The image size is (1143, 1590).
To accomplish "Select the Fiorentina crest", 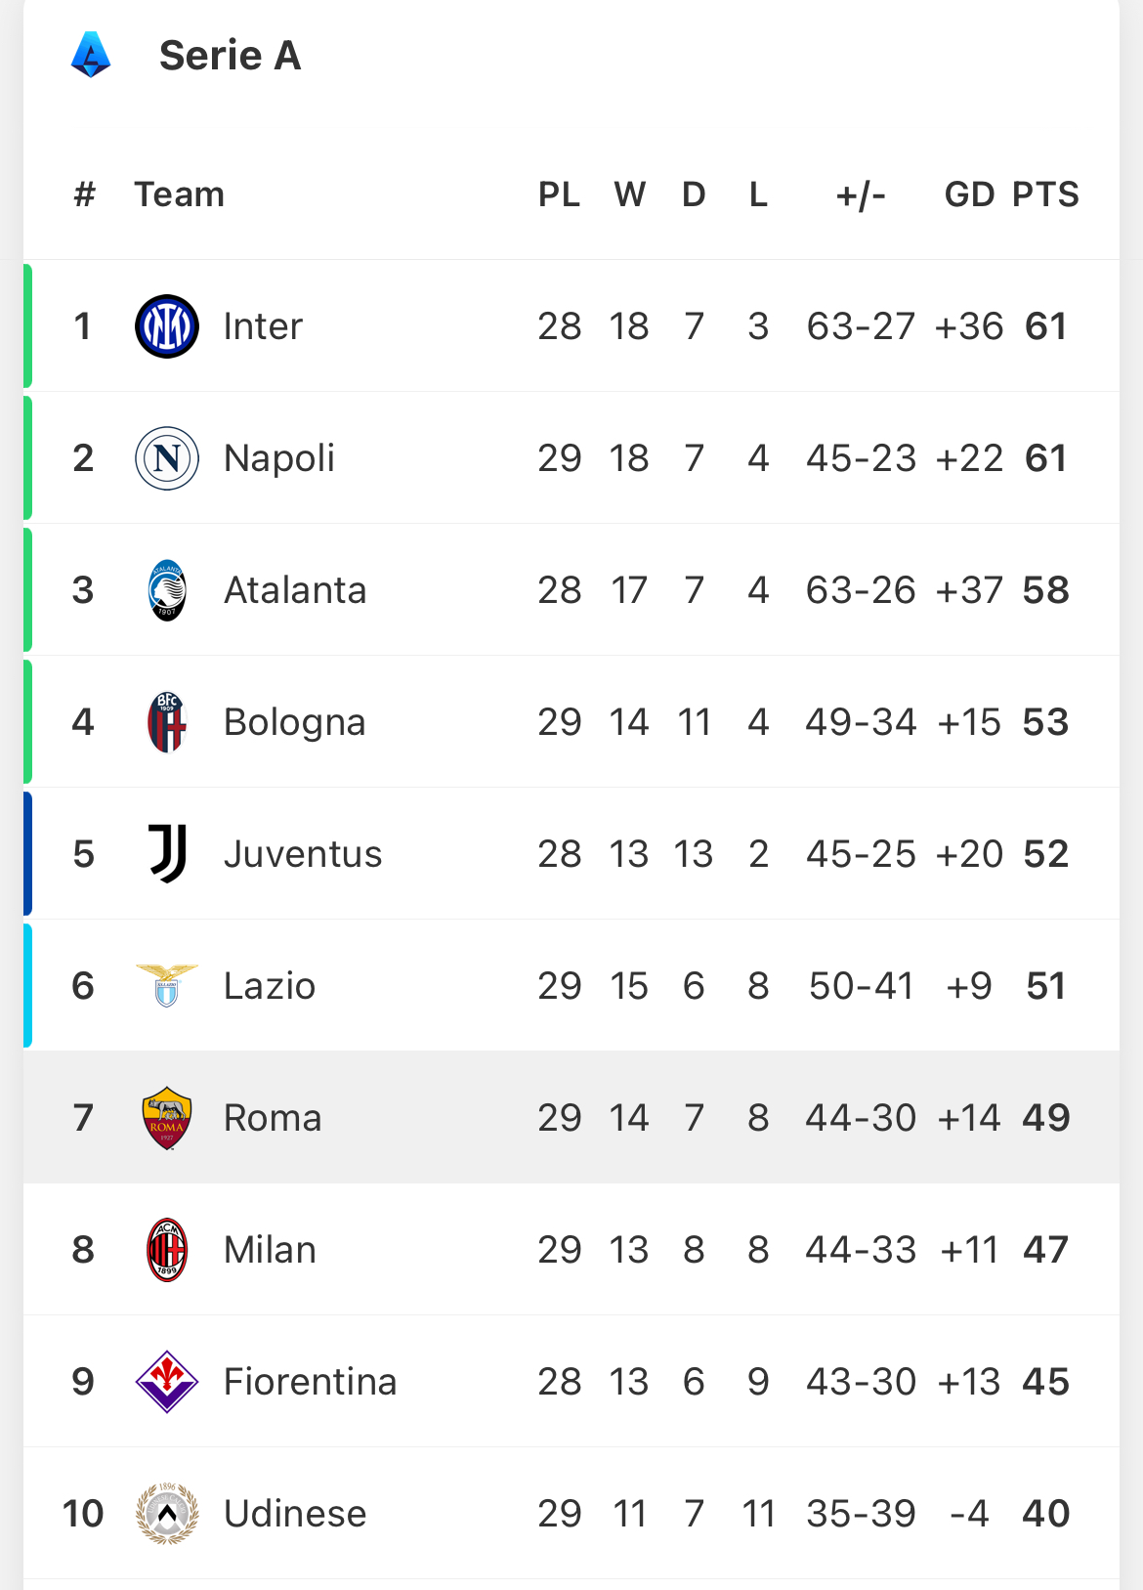I will click(167, 1382).
